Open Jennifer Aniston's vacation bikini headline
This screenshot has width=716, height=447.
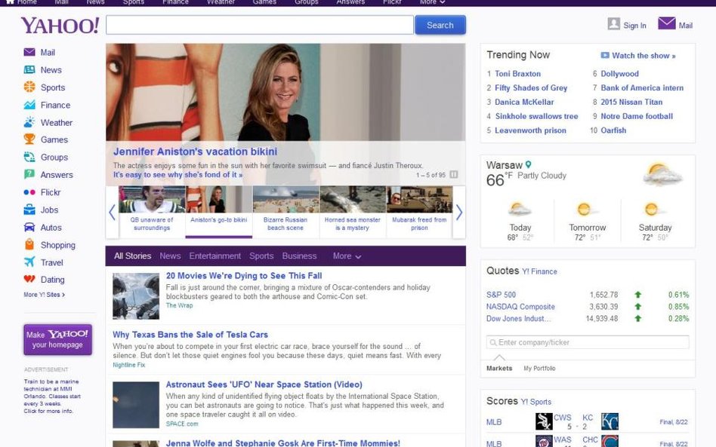[195, 152]
